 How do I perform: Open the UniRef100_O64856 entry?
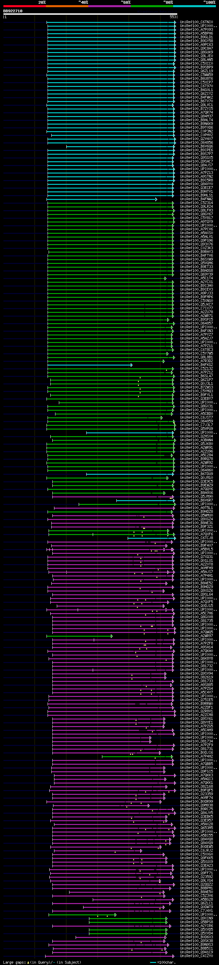(196, 142)
